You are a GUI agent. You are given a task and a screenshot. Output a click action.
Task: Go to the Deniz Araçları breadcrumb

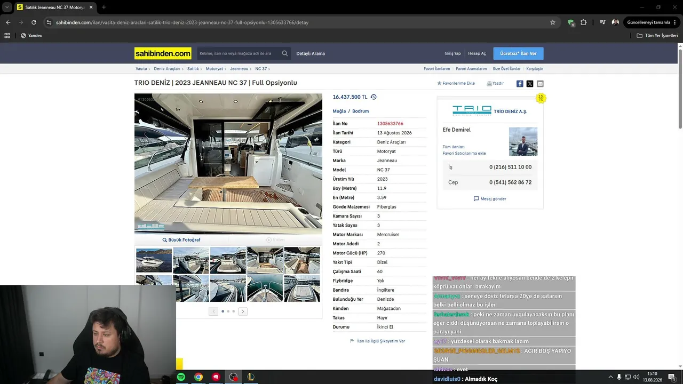point(167,69)
